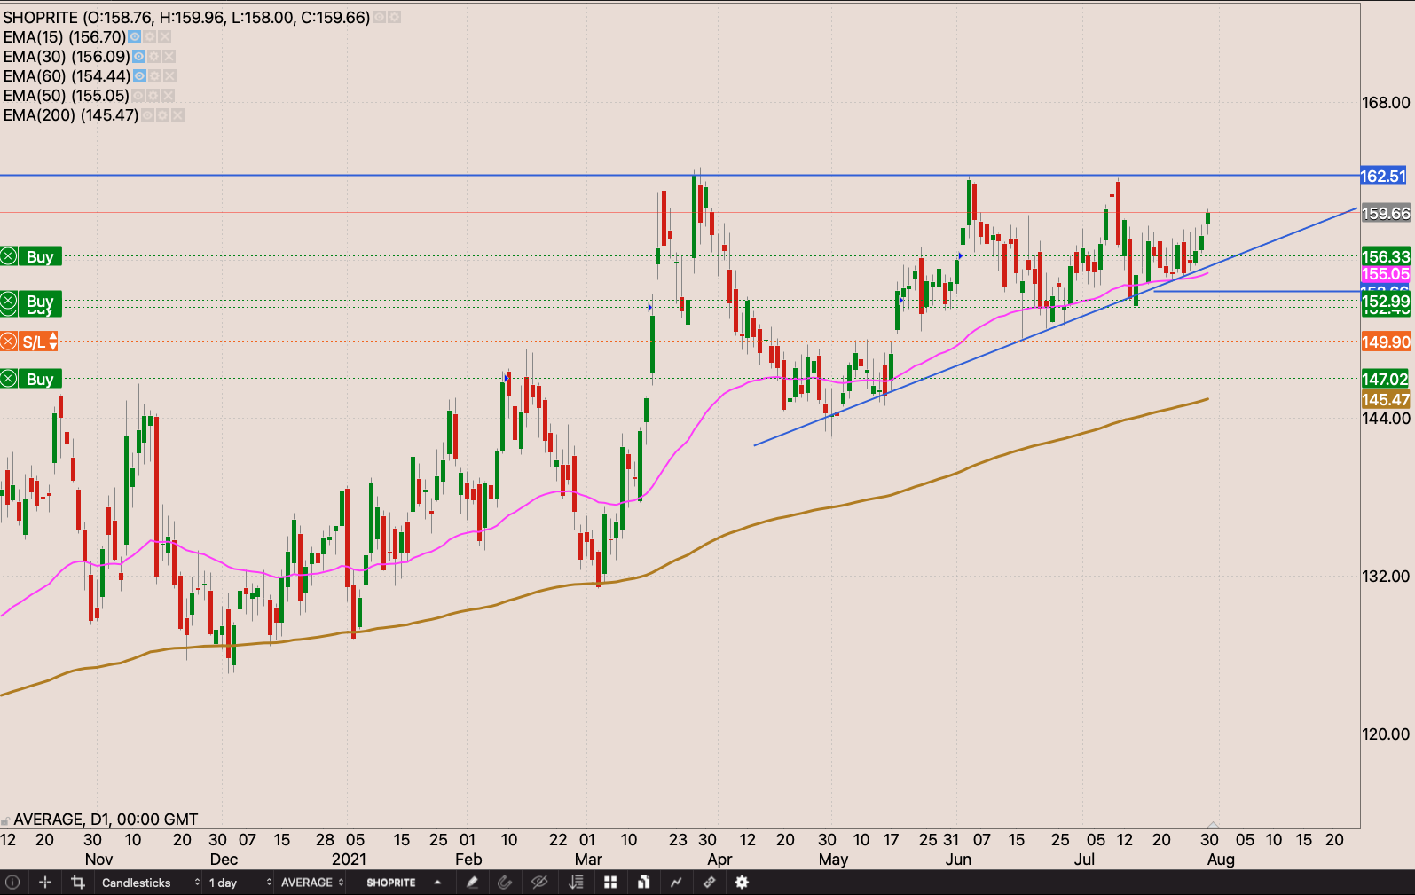Click the 162.51 blue price level tag

click(x=1384, y=177)
